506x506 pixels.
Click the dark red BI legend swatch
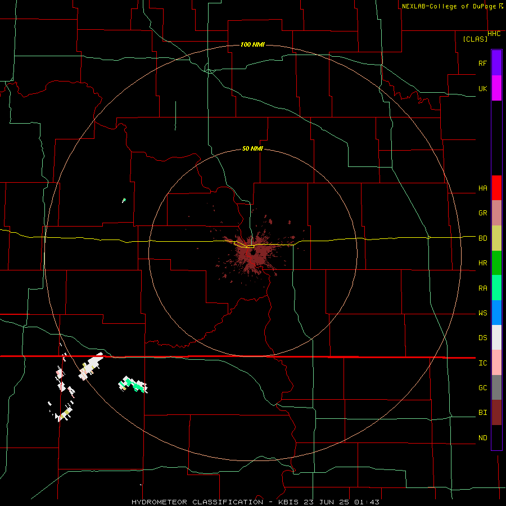[x=496, y=413]
